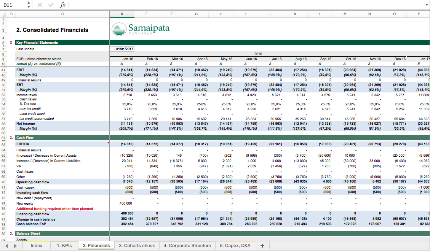Click the confirm entry checkmark icon
The height and width of the screenshot is (251, 430).
point(51,5)
